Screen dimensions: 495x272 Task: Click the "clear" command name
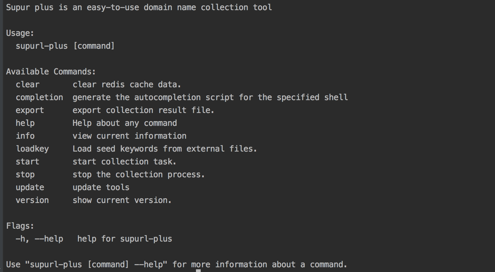coord(27,85)
